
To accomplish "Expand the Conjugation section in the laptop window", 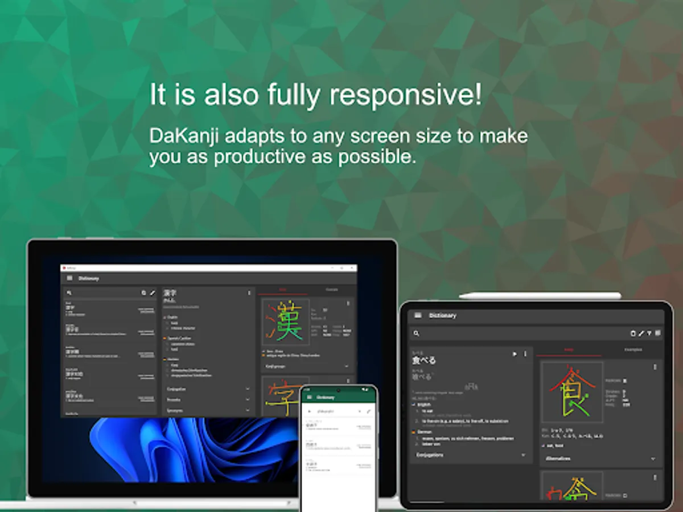I will (208, 389).
